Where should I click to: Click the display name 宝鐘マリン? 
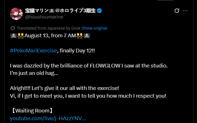tap(37, 11)
